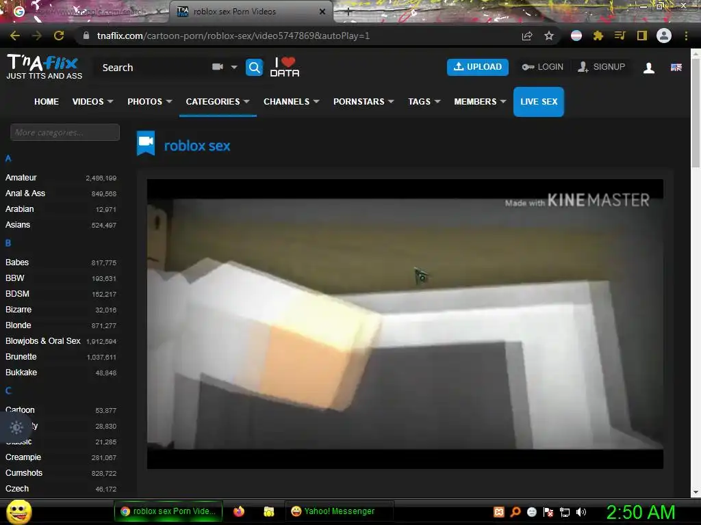Screen dimensions: 701x525
Task: Open the Chrome profile avatar
Action: (x=664, y=36)
